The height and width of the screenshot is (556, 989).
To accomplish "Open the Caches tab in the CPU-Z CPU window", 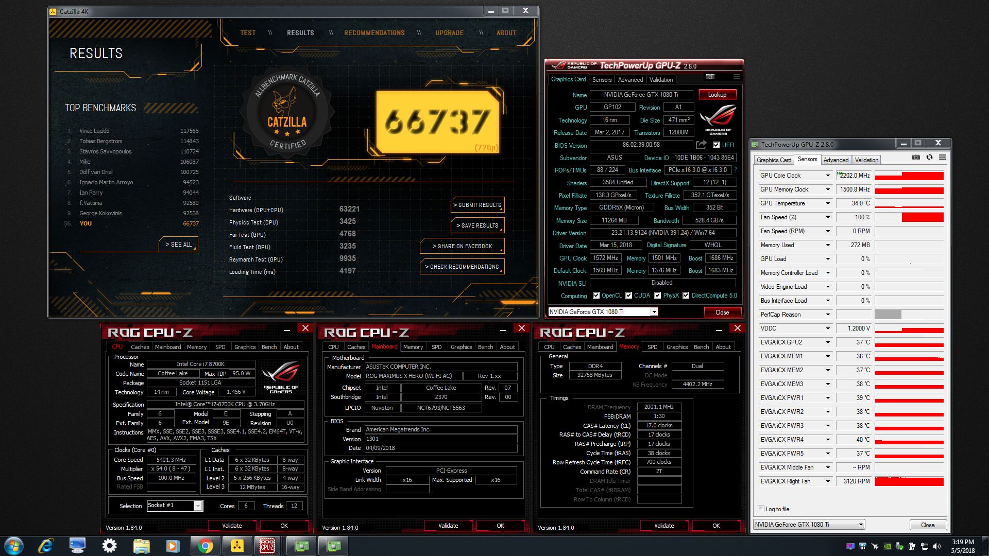I will point(140,347).
